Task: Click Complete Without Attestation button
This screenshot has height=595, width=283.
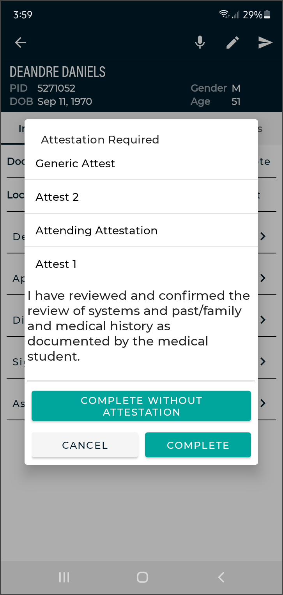Action: tap(141, 406)
